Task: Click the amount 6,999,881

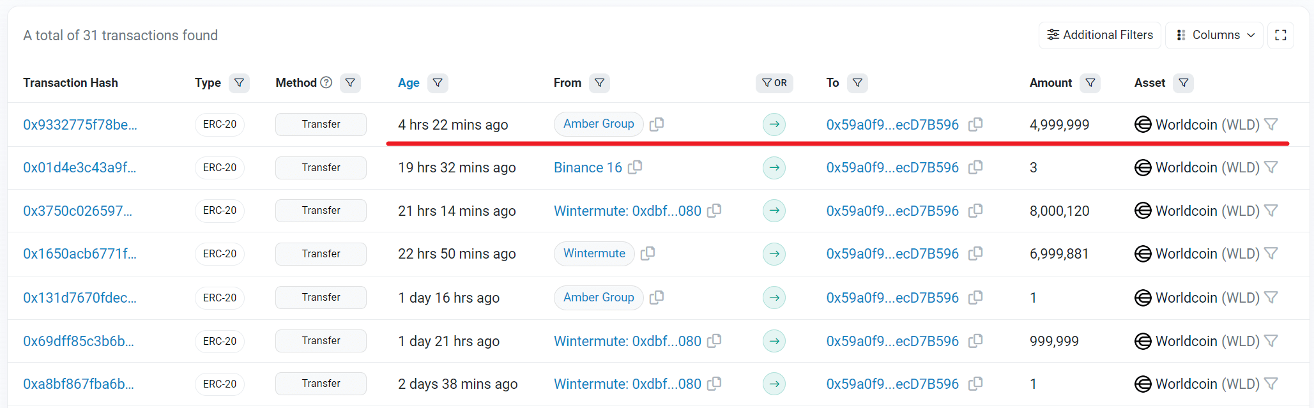Action: [x=1059, y=253]
